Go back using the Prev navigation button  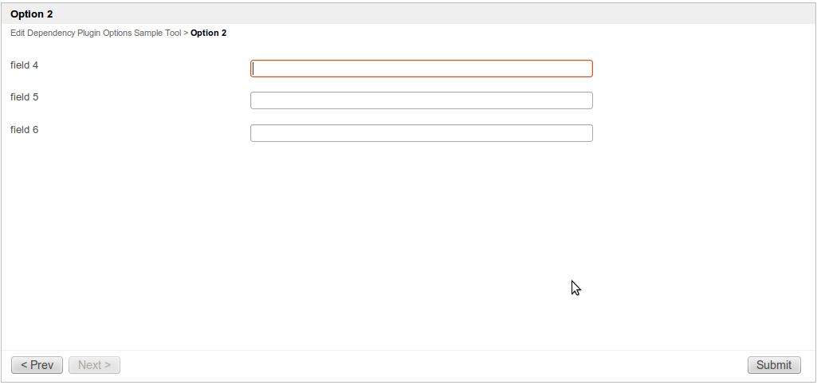37,365
